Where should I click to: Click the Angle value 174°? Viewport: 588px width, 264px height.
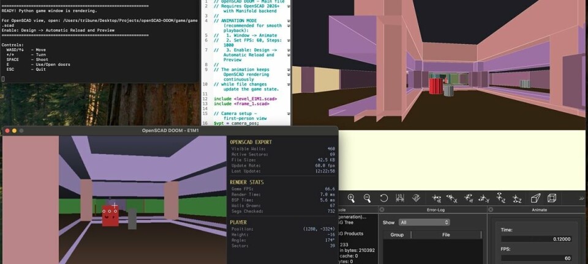coord(330,240)
